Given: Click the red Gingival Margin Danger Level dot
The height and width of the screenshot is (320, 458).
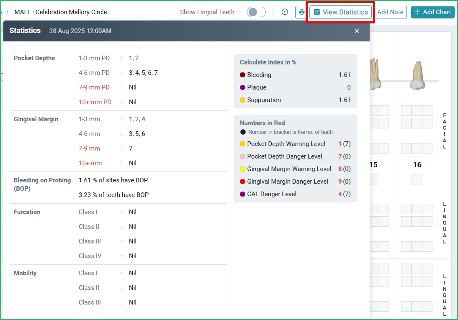Looking at the screenshot, I should click(x=243, y=182).
